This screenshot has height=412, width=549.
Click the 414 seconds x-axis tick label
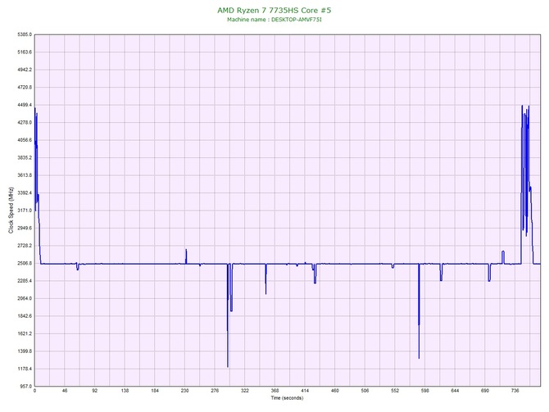(305, 391)
